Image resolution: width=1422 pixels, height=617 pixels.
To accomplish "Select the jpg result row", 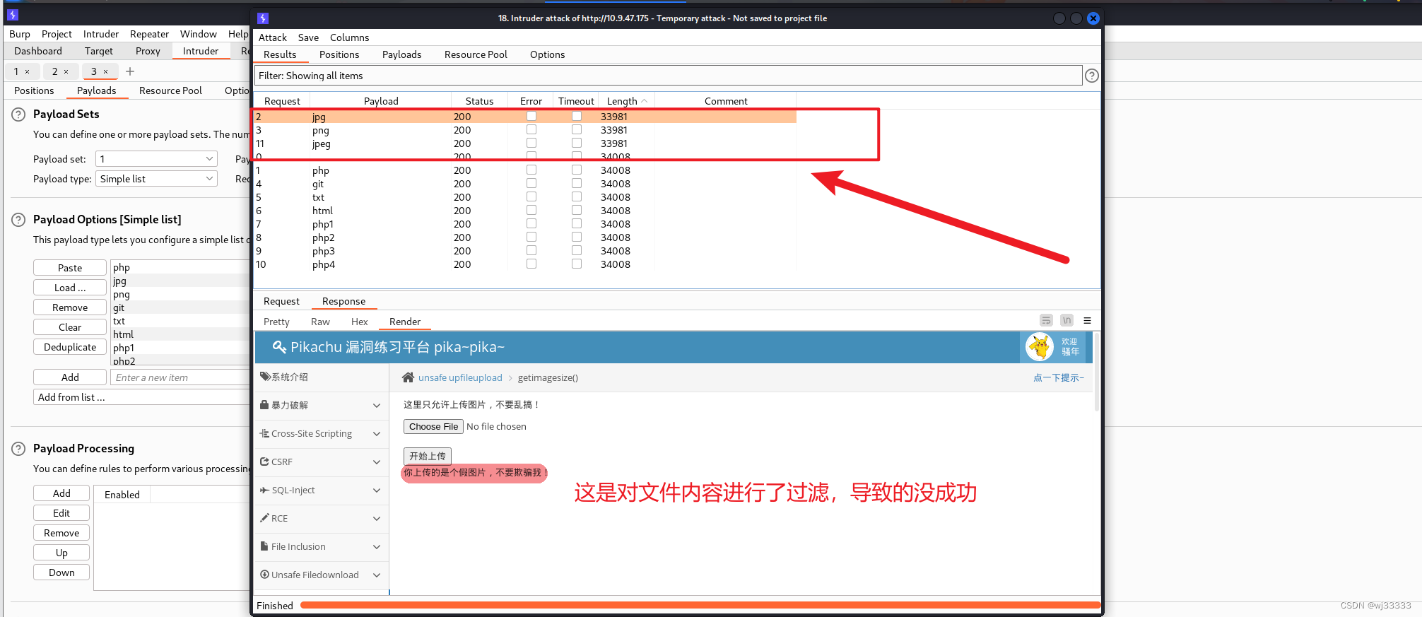I will point(525,117).
